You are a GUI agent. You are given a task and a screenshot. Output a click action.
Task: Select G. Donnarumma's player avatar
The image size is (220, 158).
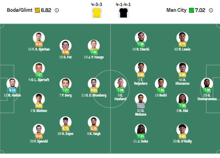[207, 84]
